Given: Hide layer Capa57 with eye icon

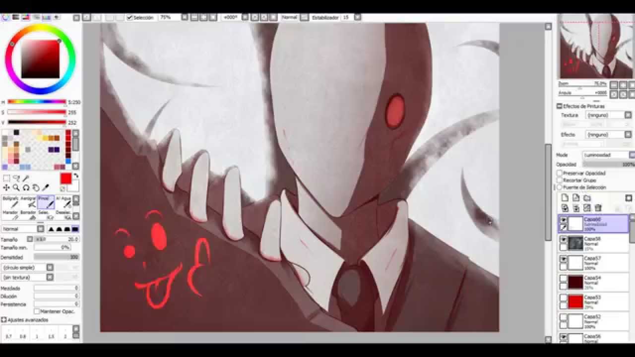Looking at the screenshot, I should pyautogui.click(x=564, y=259).
